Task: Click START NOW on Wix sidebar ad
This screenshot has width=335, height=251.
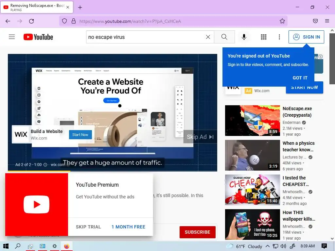Action: pos(305,88)
